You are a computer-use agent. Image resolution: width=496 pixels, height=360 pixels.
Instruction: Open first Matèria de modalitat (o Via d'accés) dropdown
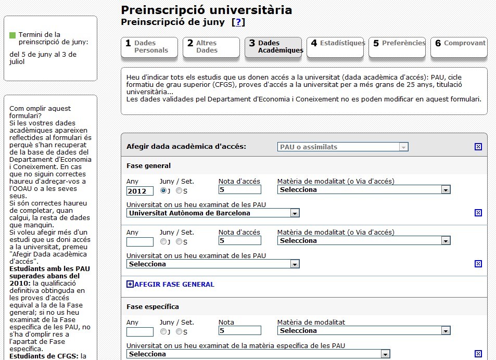pos(445,190)
